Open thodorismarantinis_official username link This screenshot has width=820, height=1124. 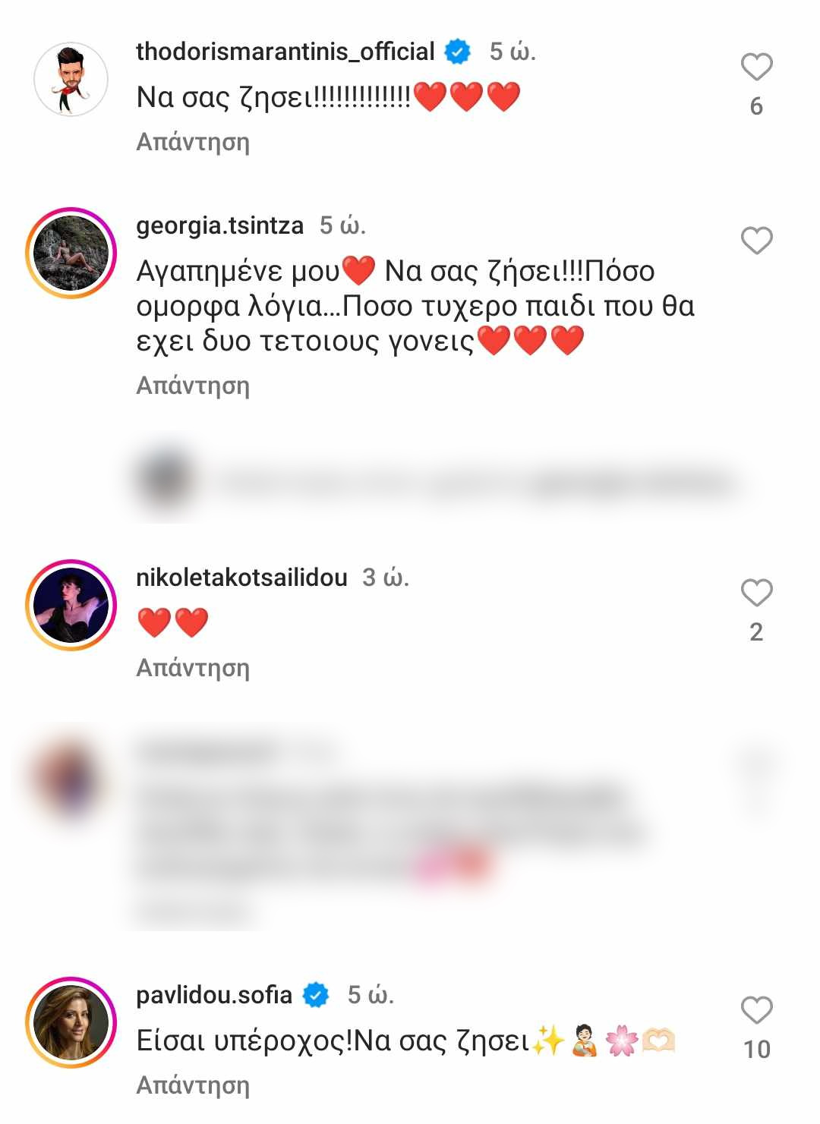(x=285, y=52)
